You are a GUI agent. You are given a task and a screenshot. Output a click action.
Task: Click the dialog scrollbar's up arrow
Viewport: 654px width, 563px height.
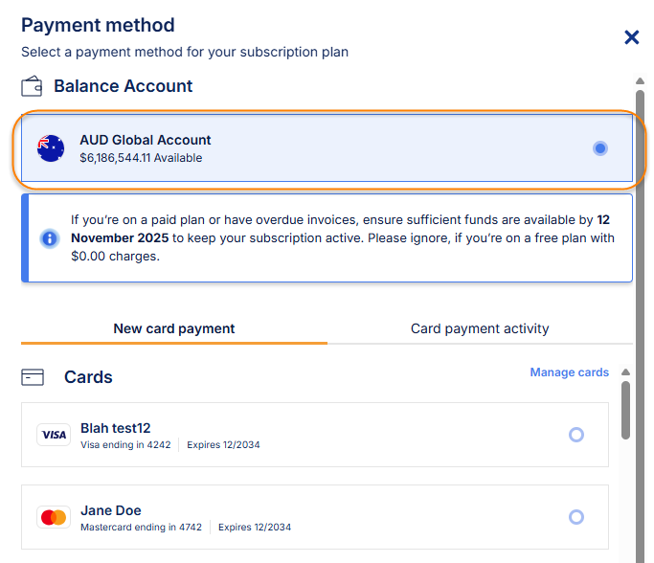pos(640,82)
